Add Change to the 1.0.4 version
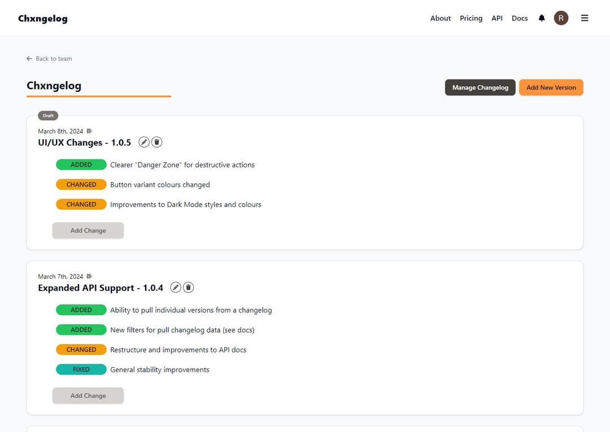Viewport: 610px width, 432px height. 88,395
